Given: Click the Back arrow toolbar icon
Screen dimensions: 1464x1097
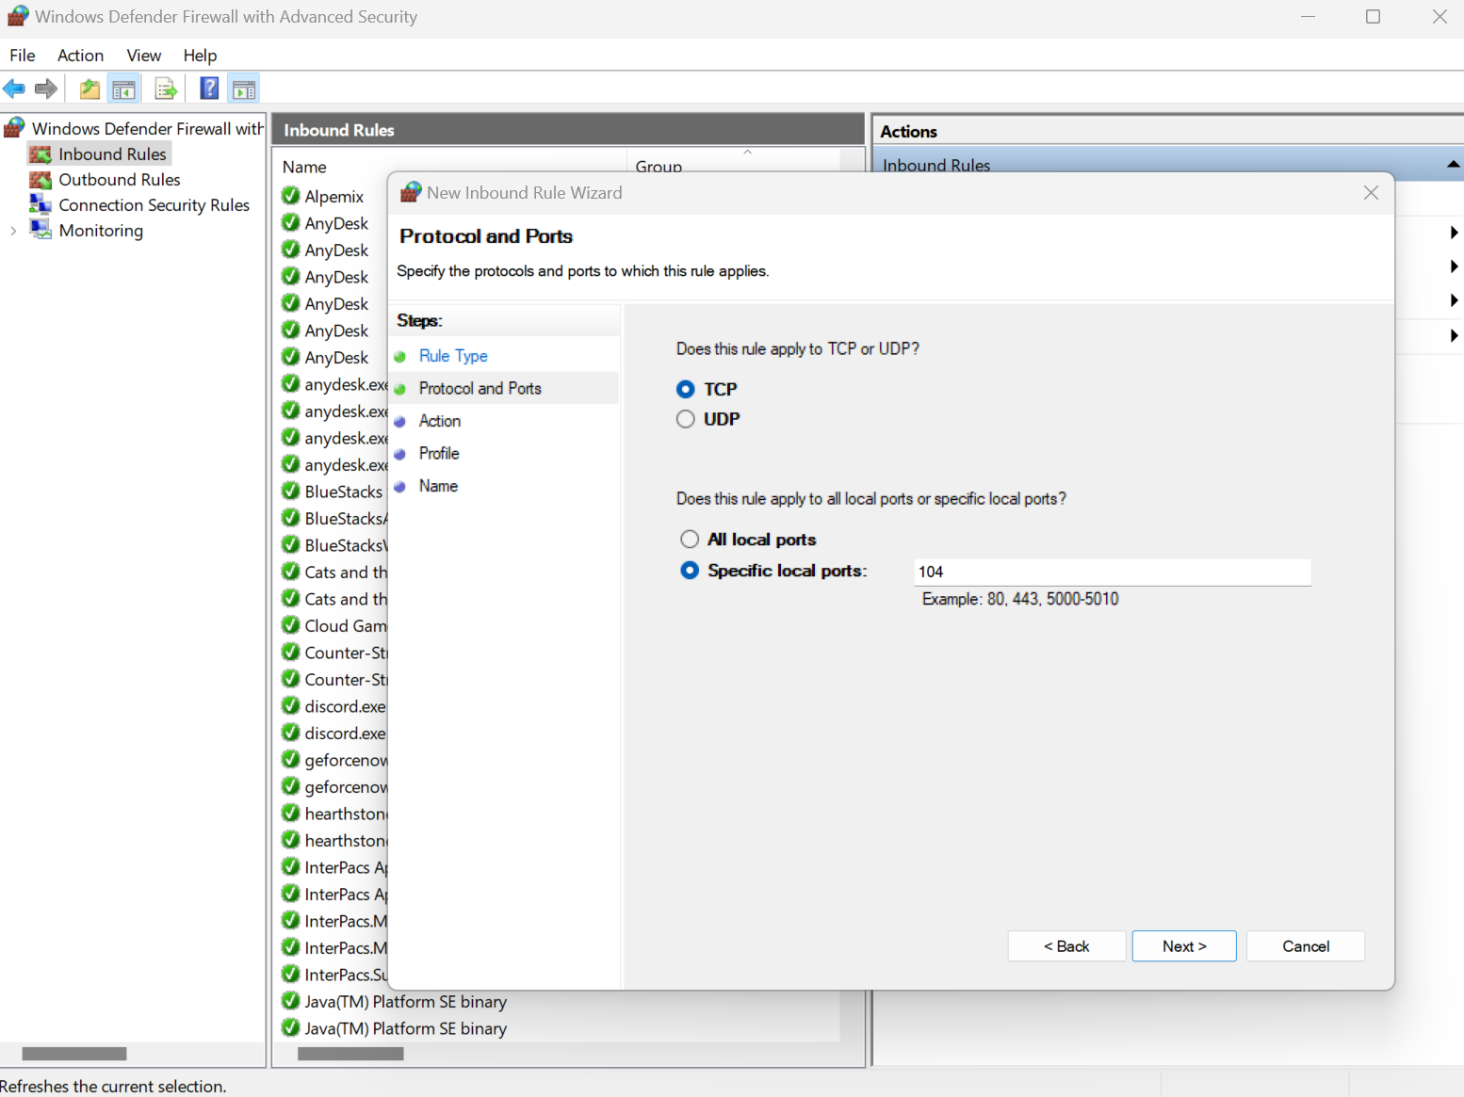Looking at the screenshot, I should click(x=14, y=89).
